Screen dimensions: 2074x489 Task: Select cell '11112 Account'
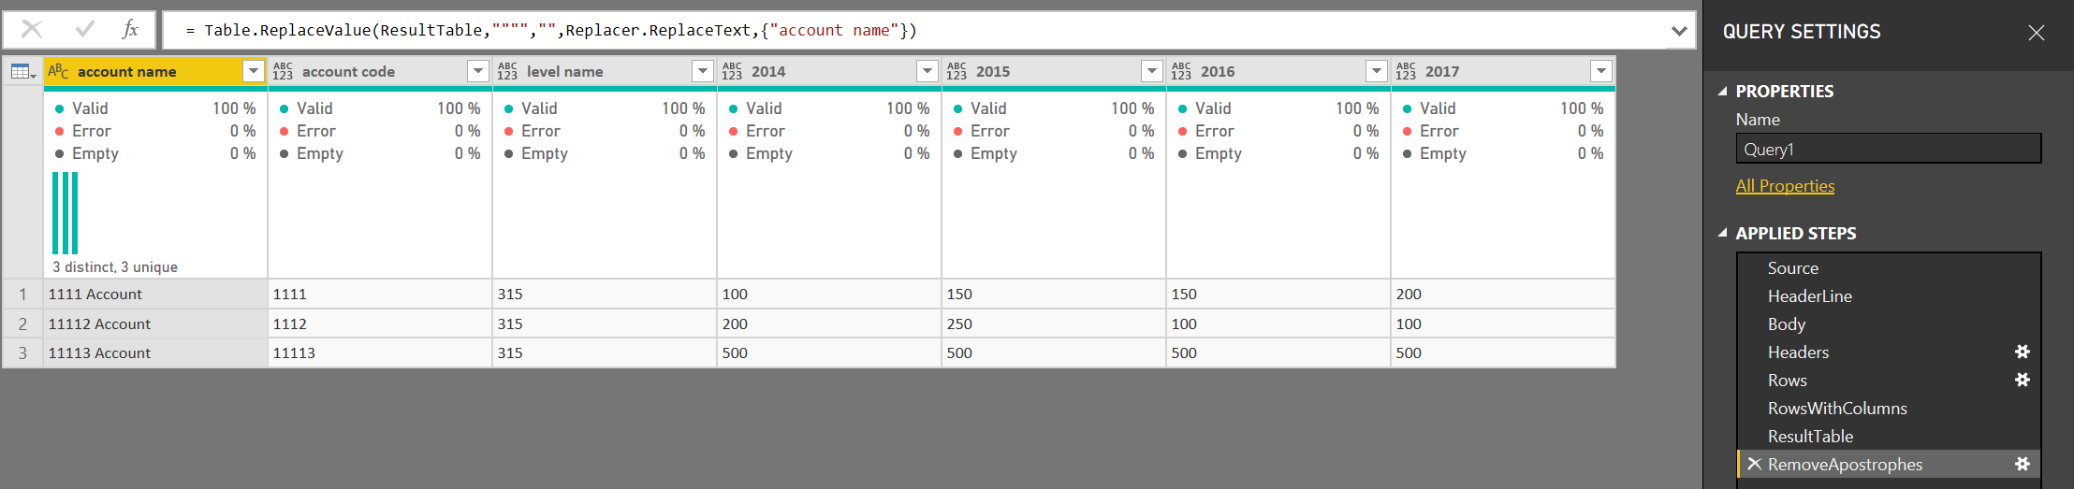(x=155, y=324)
